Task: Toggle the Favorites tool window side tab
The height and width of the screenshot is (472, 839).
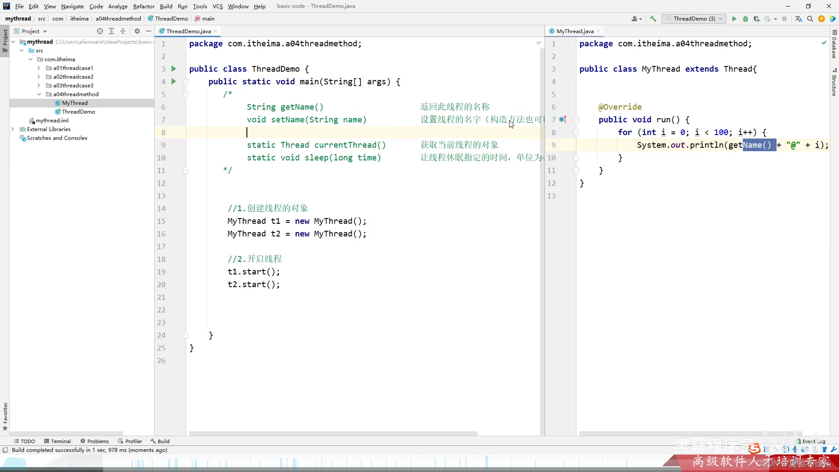Action: click(5, 415)
